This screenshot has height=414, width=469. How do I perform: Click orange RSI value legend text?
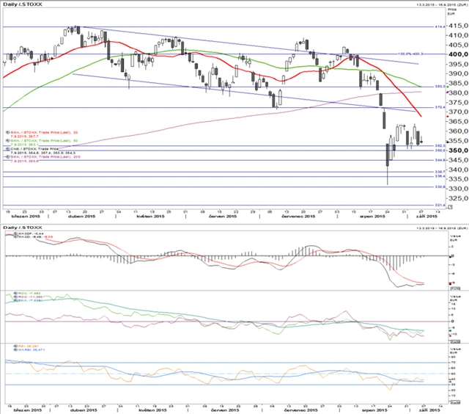click(x=29, y=346)
